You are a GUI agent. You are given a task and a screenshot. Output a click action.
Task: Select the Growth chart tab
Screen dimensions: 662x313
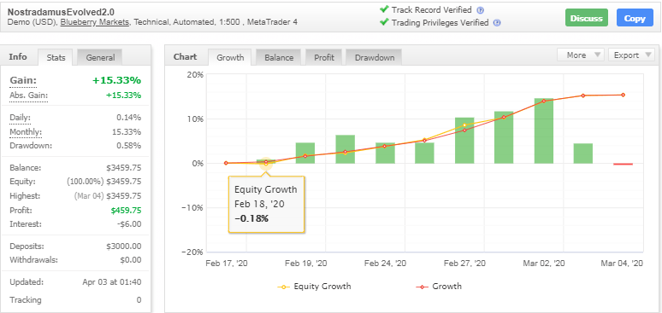click(x=230, y=58)
